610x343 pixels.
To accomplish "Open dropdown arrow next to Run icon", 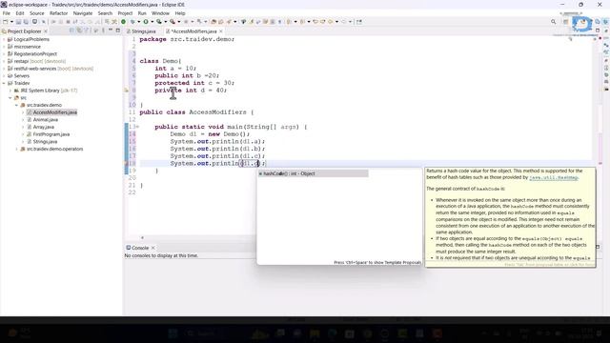I will pyautogui.click(x=152, y=22).
